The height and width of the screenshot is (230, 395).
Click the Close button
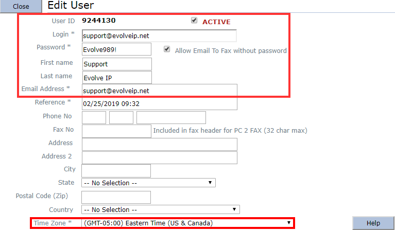pos(21,7)
